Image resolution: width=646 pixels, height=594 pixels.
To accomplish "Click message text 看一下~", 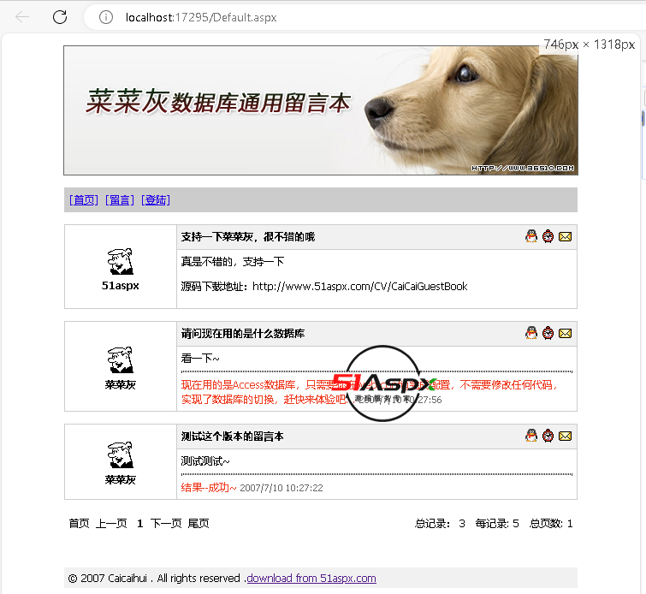I will [x=200, y=359].
